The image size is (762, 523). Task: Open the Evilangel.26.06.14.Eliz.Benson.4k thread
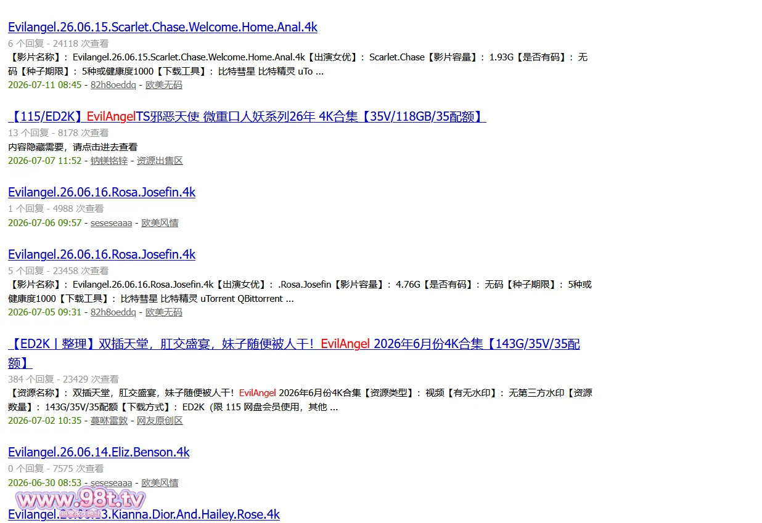point(99,452)
